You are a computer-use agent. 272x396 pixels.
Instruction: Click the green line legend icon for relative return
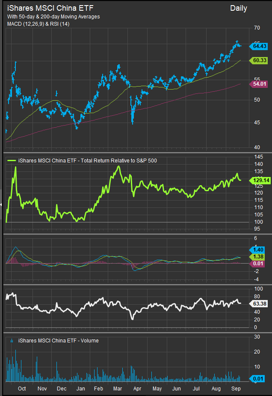click(13, 160)
